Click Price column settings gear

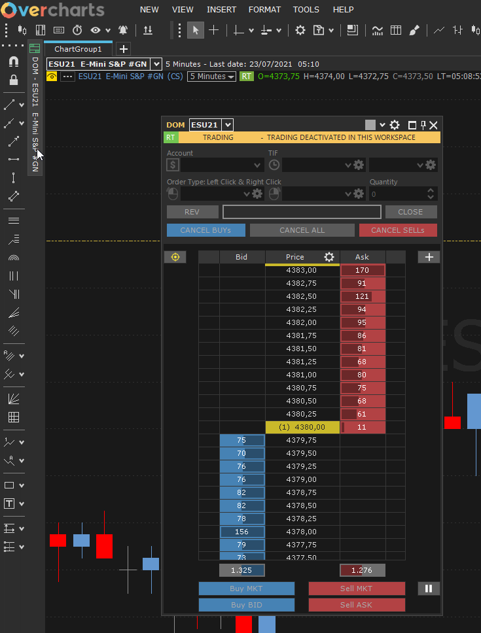[329, 257]
